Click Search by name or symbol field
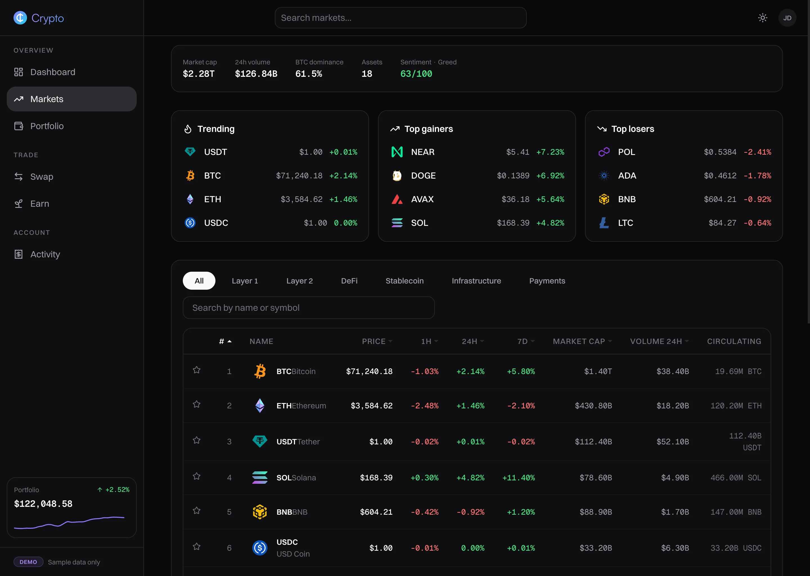The image size is (810, 576). (x=309, y=307)
